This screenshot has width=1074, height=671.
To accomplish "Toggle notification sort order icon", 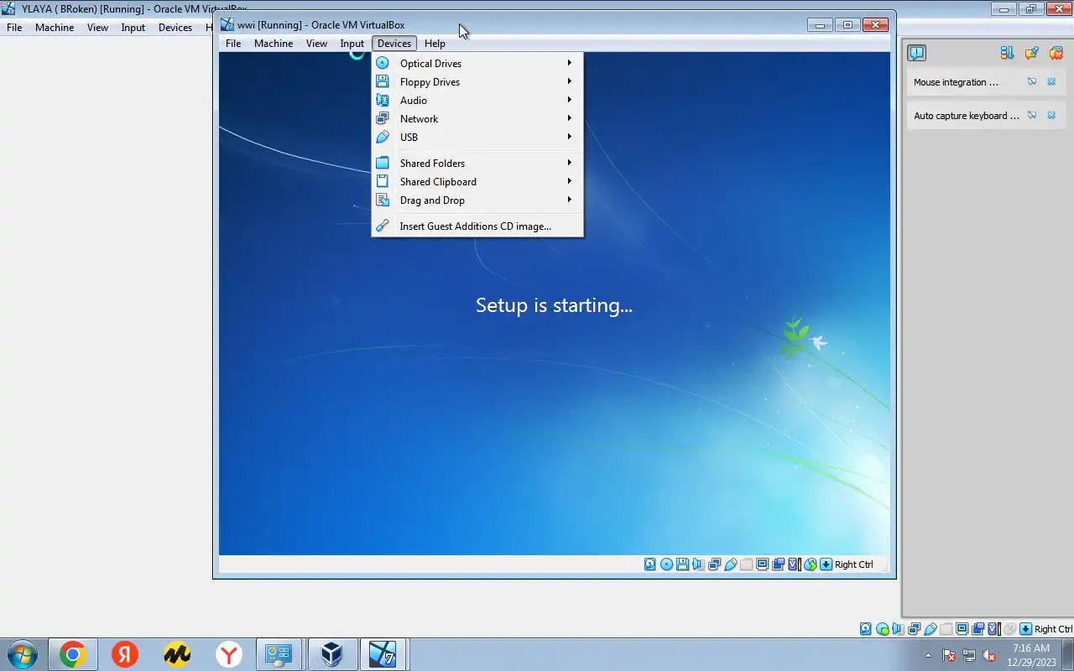I will coord(1007,53).
